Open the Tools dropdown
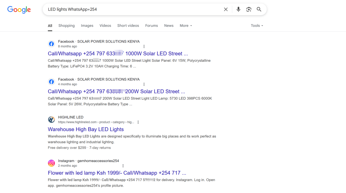This screenshot has width=346, height=193. pos(257,26)
